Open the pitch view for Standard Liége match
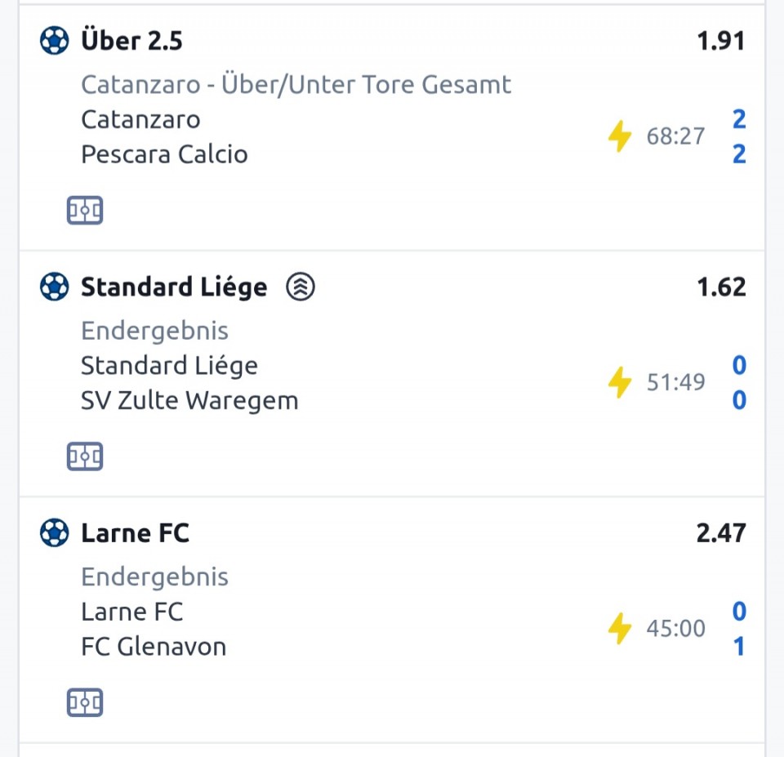784x757 pixels. tap(85, 456)
